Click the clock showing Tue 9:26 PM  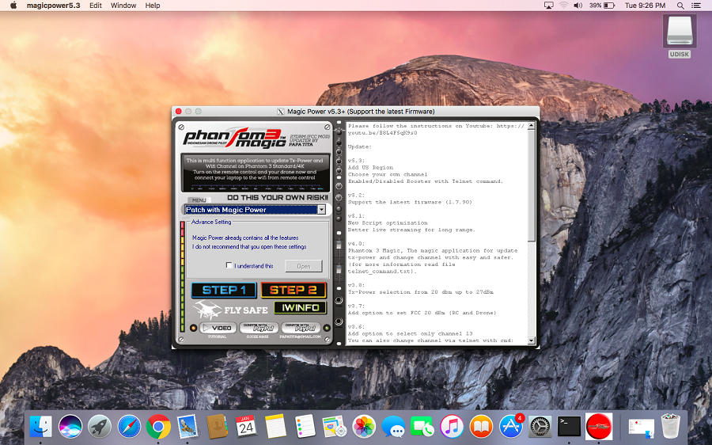coord(645,6)
